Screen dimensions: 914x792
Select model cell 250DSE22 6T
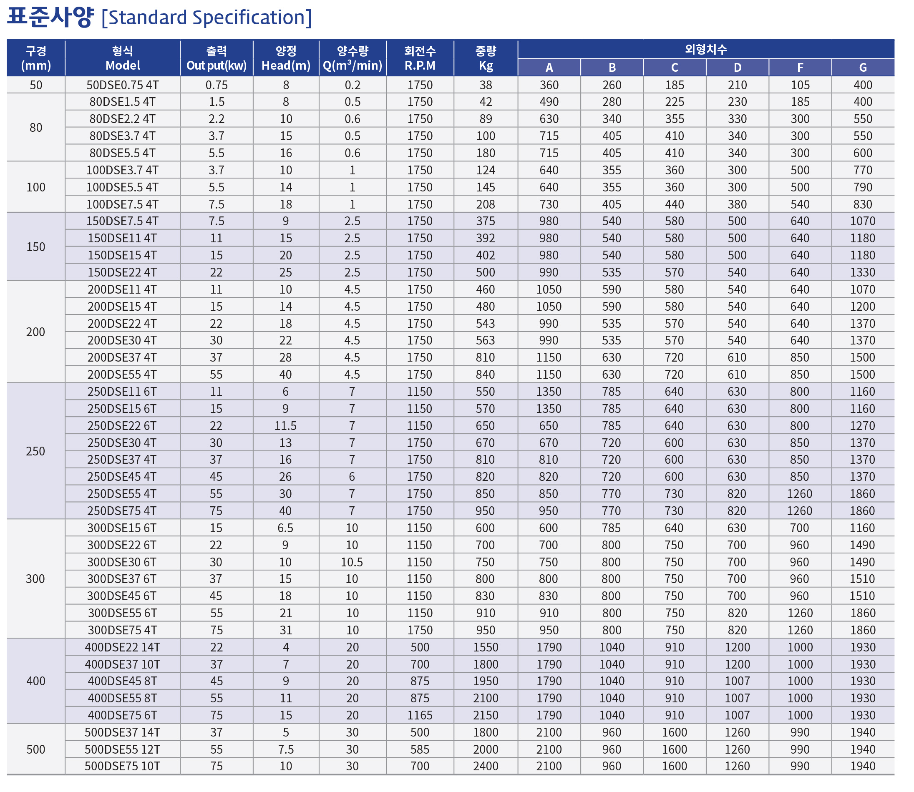(x=123, y=426)
